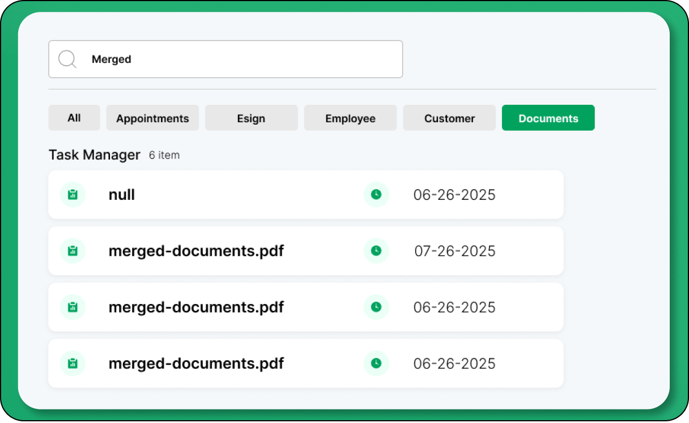Image resolution: width=689 pixels, height=423 pixels.
Task: Open the Esign filter tab
Action: tap(251, 118)
